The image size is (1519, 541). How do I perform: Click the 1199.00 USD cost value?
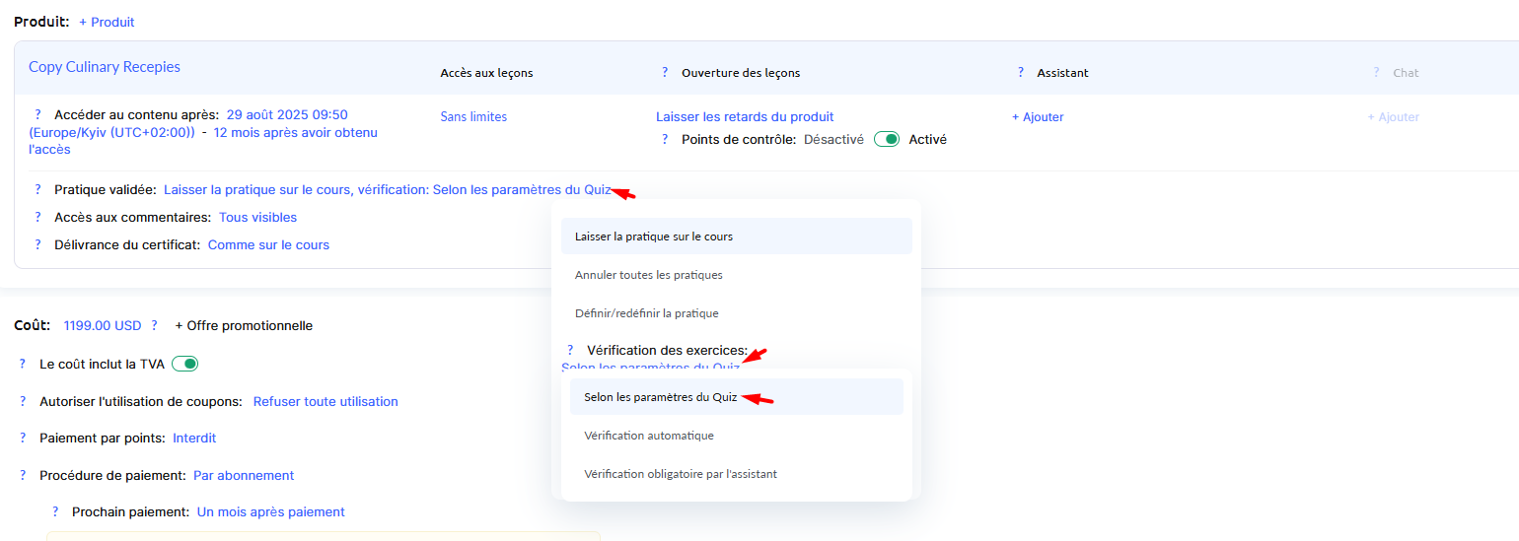click(103, 326)
